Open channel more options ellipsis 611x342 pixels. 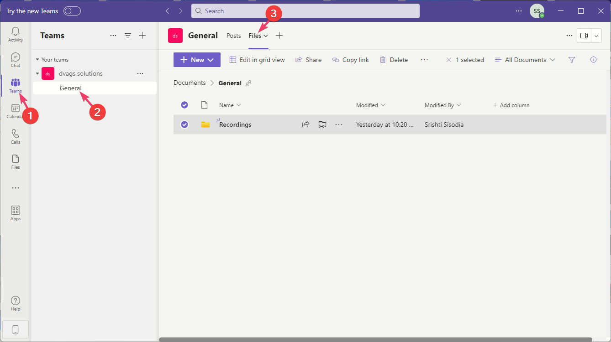coord(569,36)
